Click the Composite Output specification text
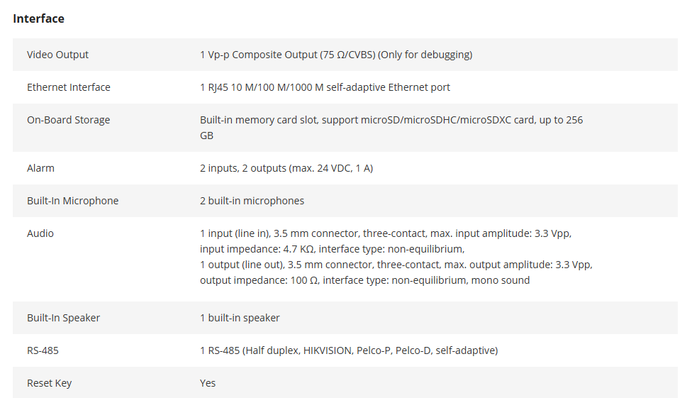This screenshot has height=398, width=692. click(336, 55)
